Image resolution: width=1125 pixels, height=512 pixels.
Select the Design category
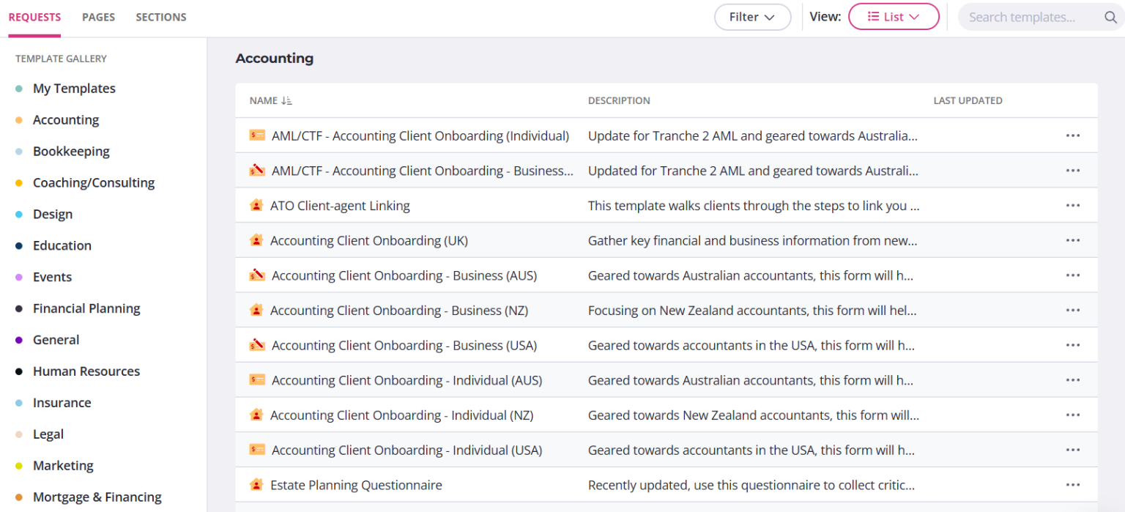click(53, 215)
